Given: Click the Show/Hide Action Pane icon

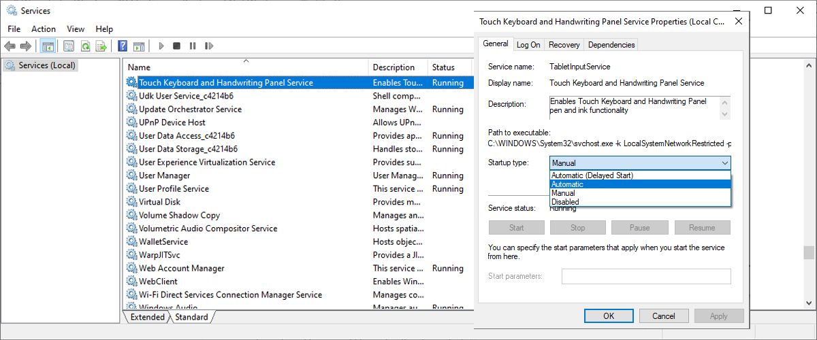Looking at the screenshot, I should (x=139, y=46).
